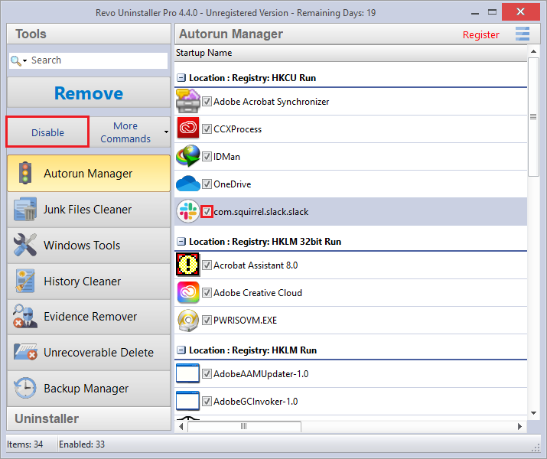Viewport: 547px width, 459px height.
Task: Click the red Register link
Action: point(480,34)
